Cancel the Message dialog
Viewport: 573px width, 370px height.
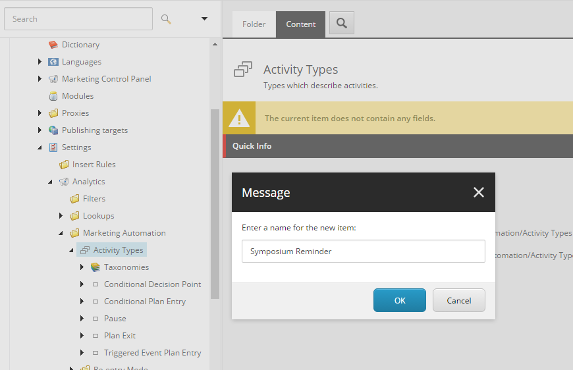pyautogui.click(x=459, y=300)
